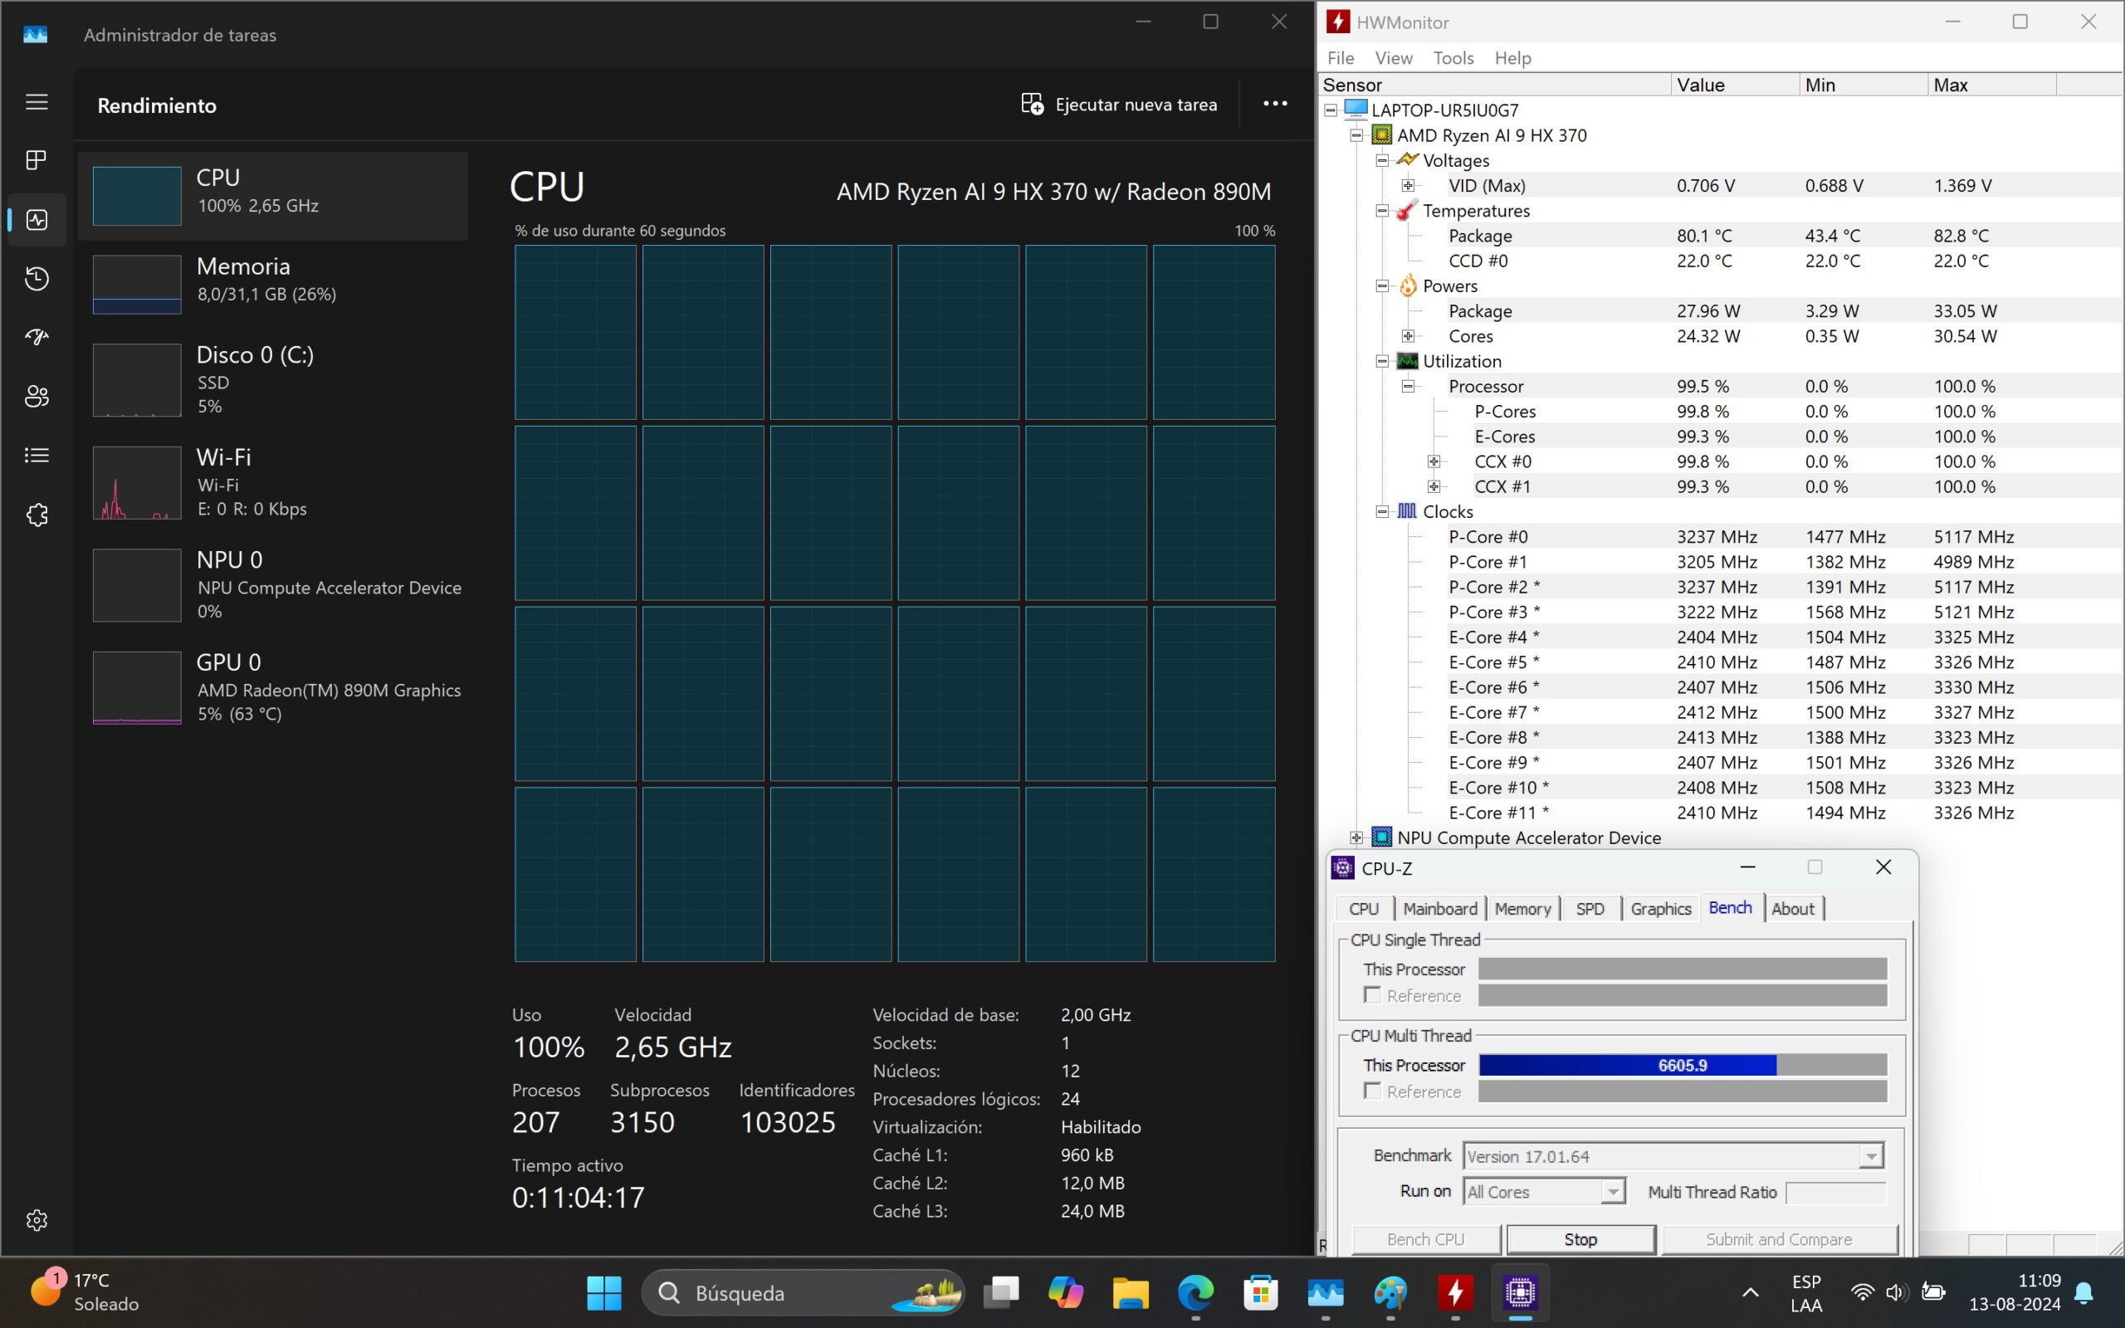The height and width of the screenshot is (1328, 2125).
Task: Collapse Temperatures group in HWMonitor
Action: pos(1382,211)
